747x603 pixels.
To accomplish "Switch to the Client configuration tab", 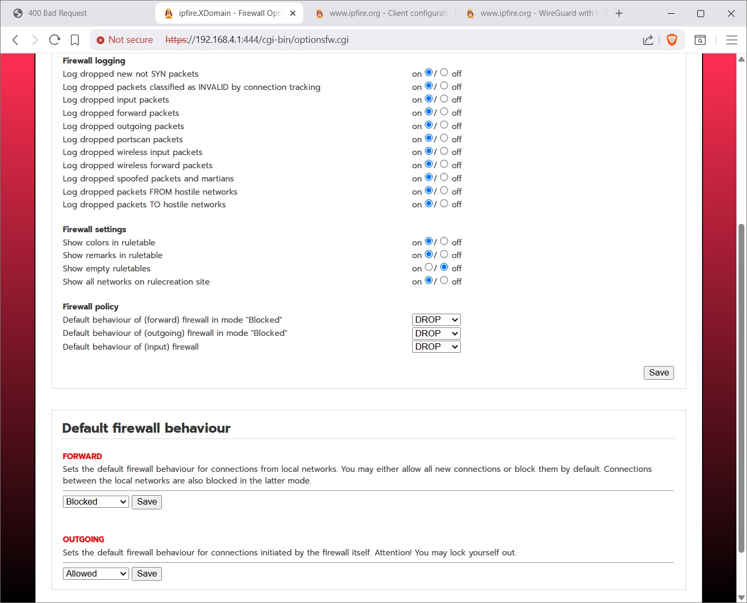I will pyautogui.click(x=381, y=13).
